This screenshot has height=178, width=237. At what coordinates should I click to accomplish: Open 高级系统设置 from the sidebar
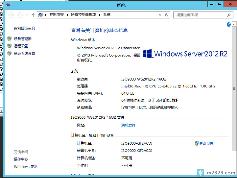25,54
